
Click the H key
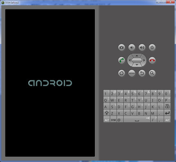[140, 106]
